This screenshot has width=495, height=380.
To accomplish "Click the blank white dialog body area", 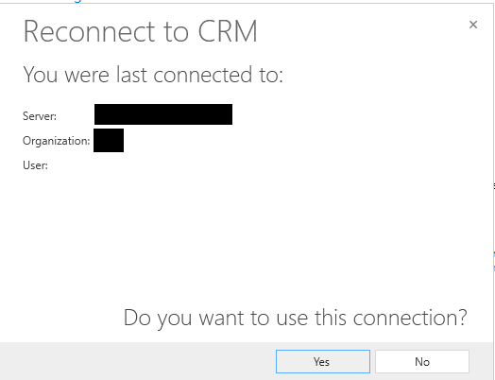I will pyautogui.click(x=247, y=237).
